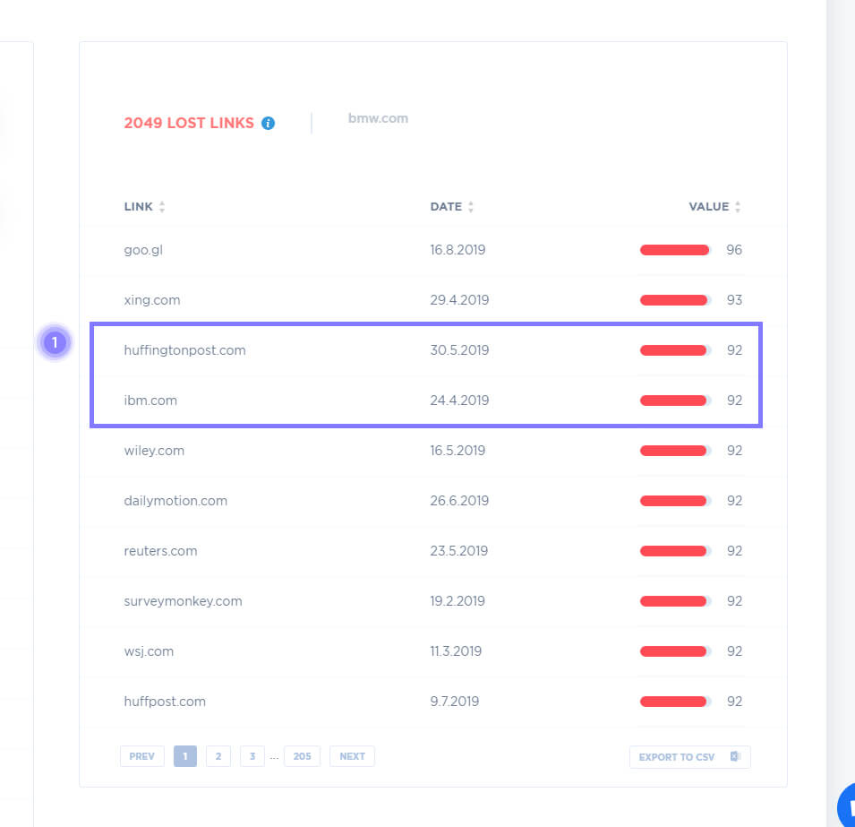Viewport: 855px width, 827px height.
Task: Click the info icon beside 2049 Lost Links
Action: [268, 124]
